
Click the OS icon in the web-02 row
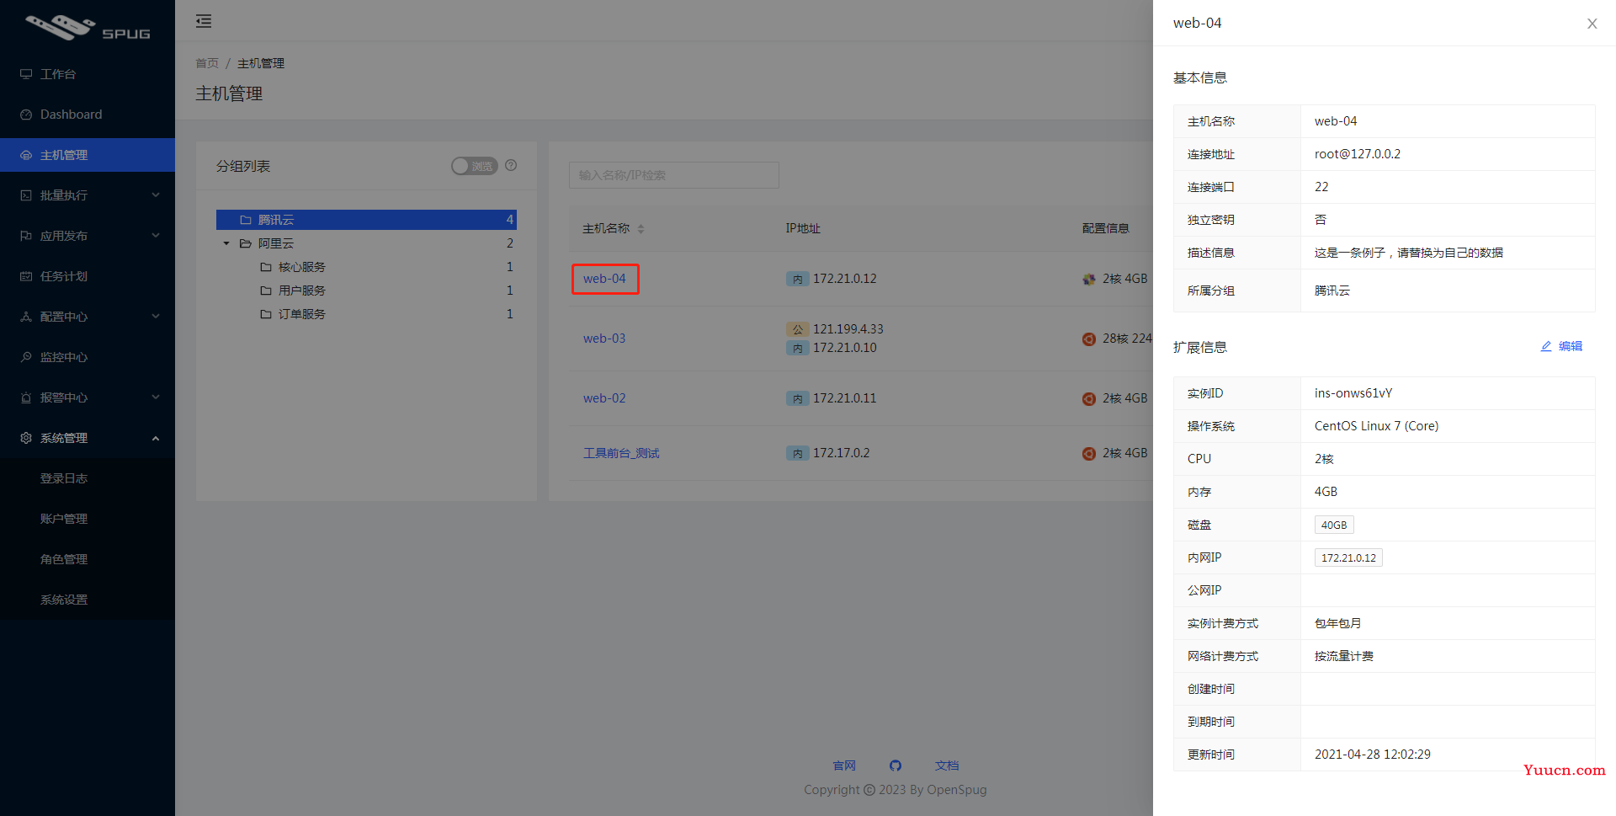click(1089, 398)
